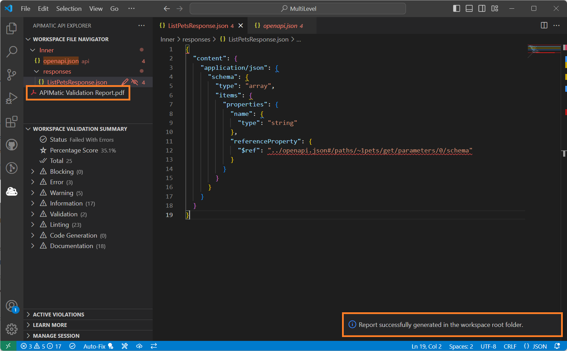The width and height of the screenshot is (567, 351).
Task: Open the Edit menu
Action: [43, 9]
